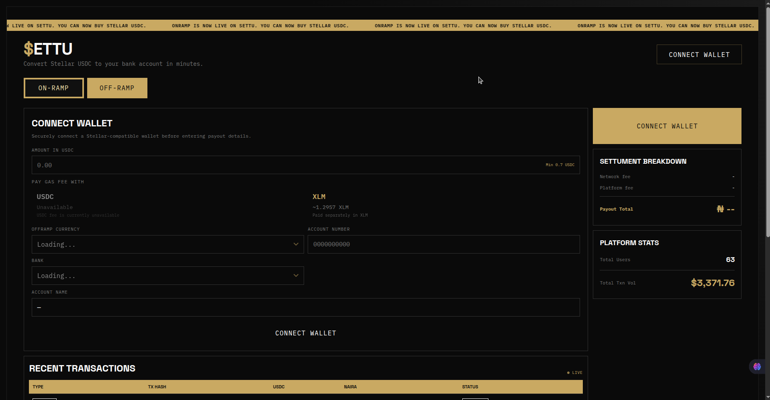Open the Offramp Currency dropdown
770x400 pixels.
tap(167, 244)
